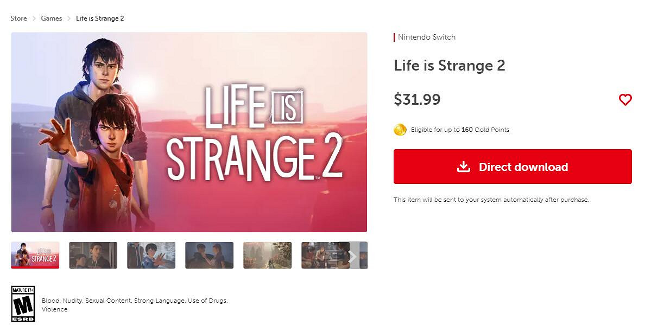Click the Gold Points coin icon
This screenshot has width=645, height=325.
coord(400,130)
